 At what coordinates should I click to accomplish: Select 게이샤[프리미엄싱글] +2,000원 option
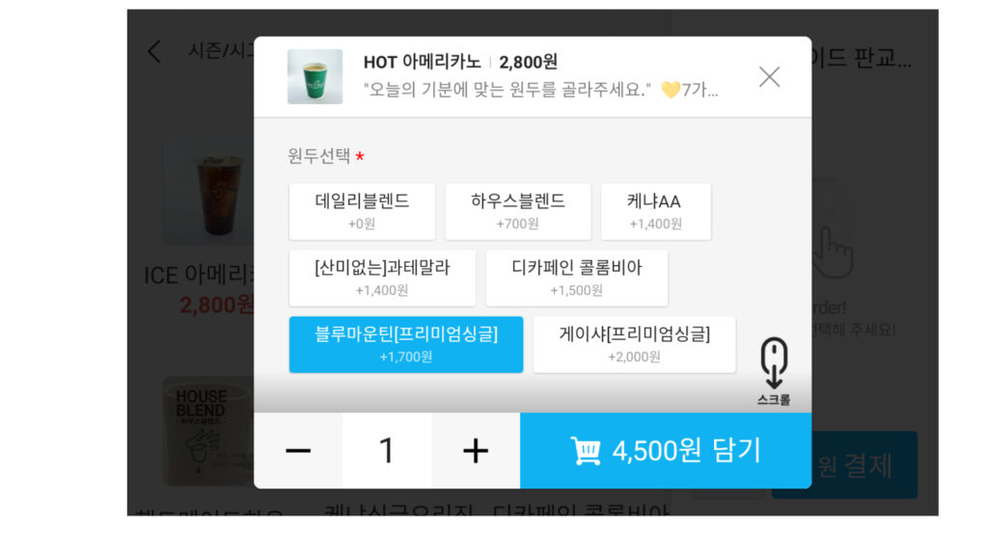click(635, 344)
